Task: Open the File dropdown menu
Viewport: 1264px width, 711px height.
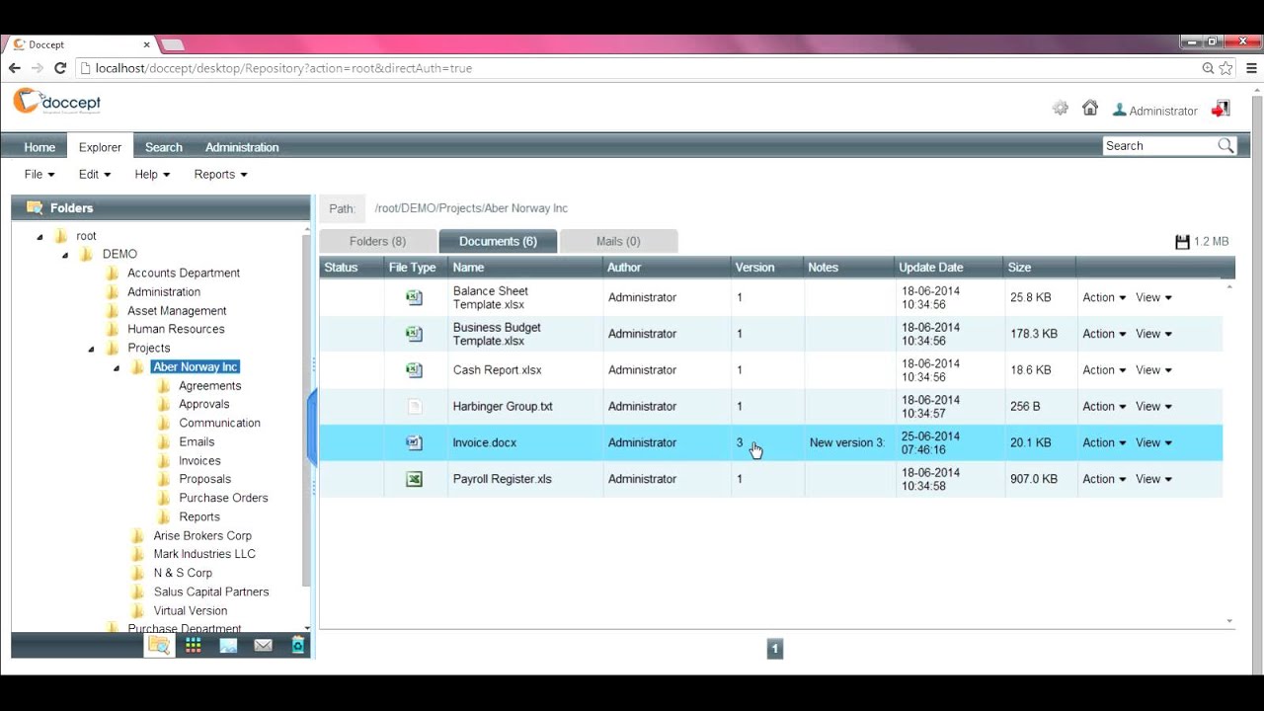Action: [x=39, y=175]
